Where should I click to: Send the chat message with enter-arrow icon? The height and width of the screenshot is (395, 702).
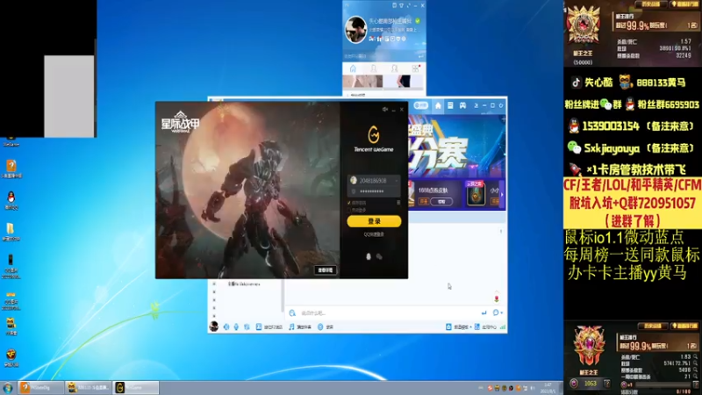coord(484,312)
